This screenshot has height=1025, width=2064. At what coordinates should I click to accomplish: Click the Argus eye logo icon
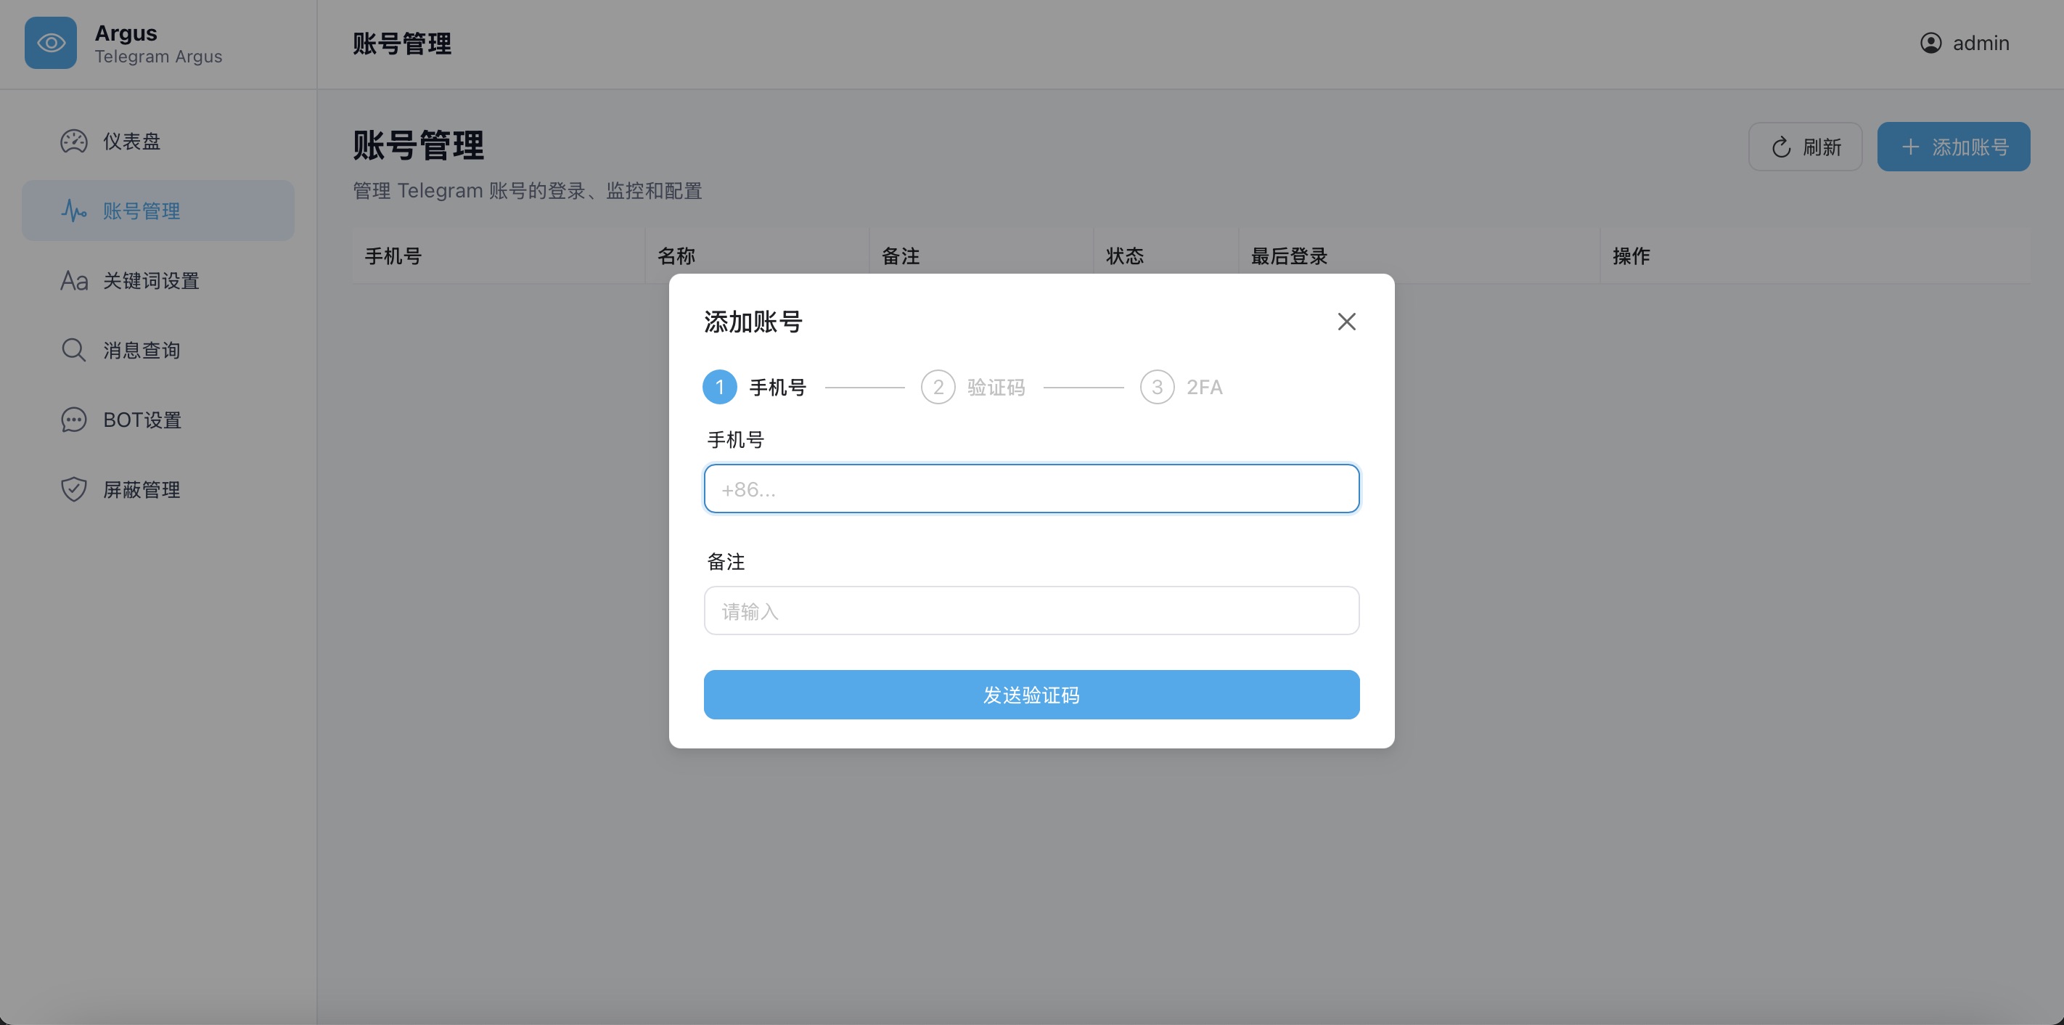(x=51, y=43)
